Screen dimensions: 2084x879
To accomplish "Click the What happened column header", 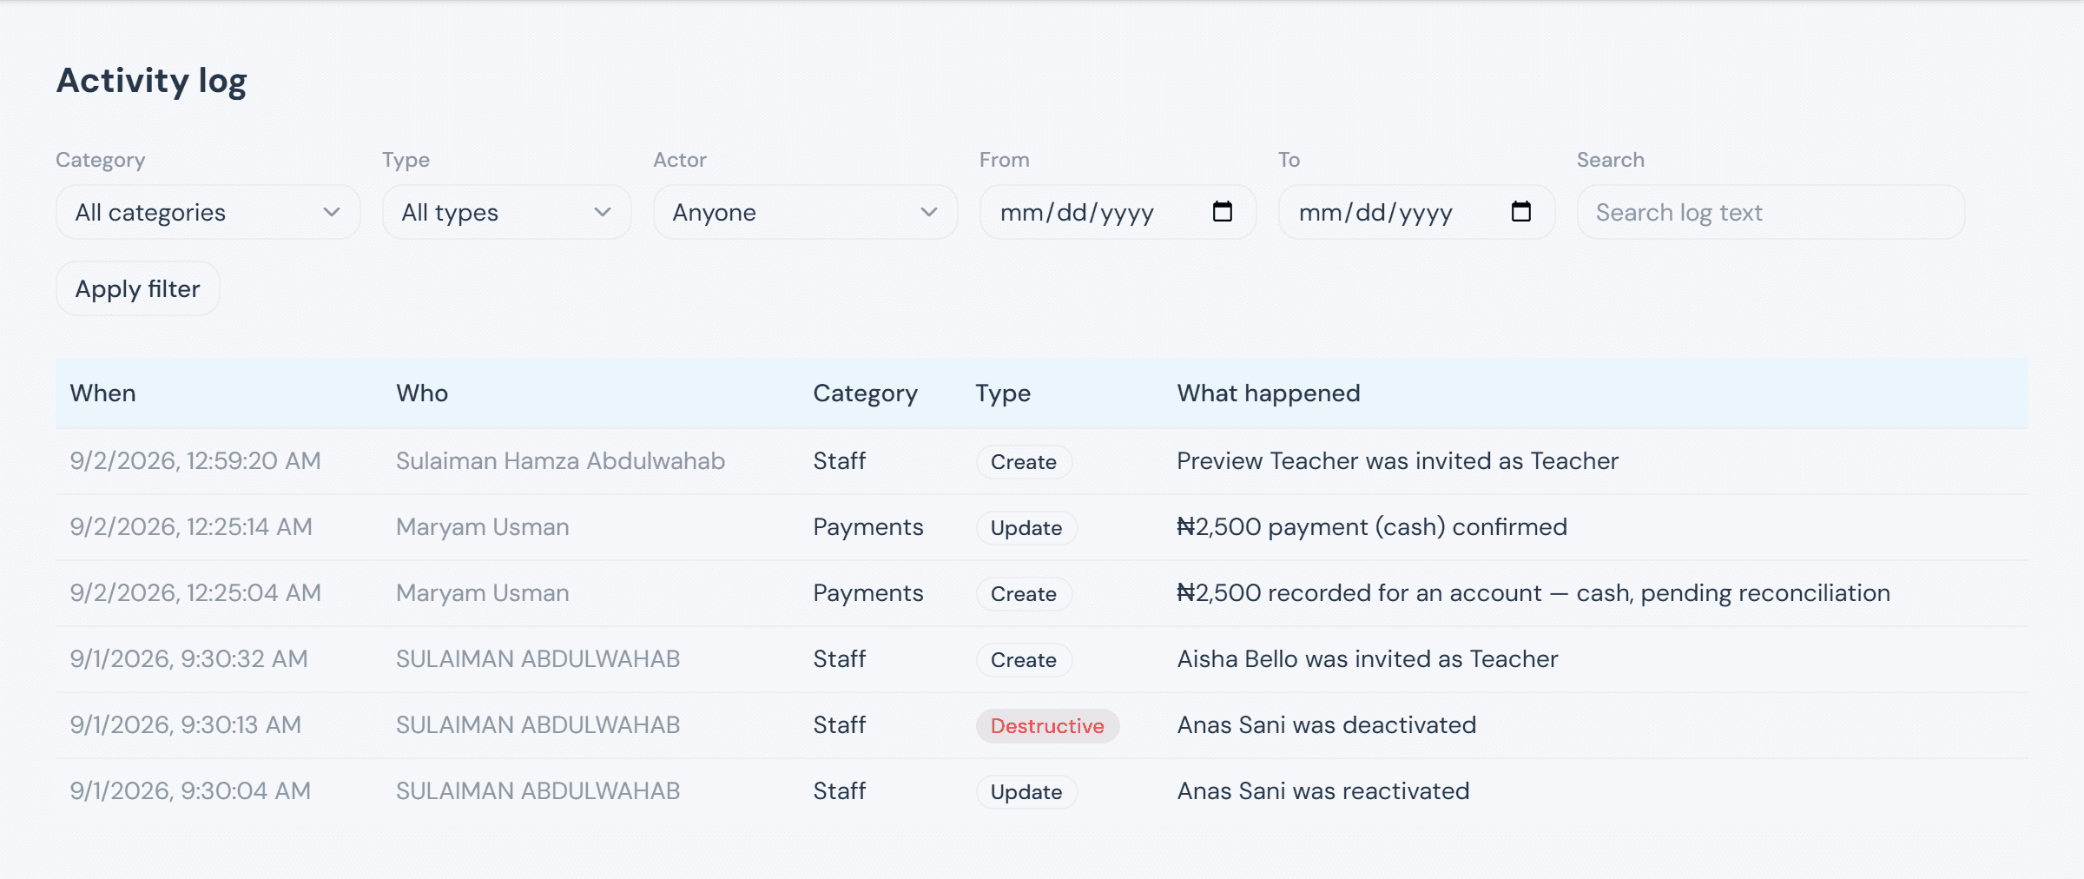I will pyautogui.click(x=1269, y=393).
